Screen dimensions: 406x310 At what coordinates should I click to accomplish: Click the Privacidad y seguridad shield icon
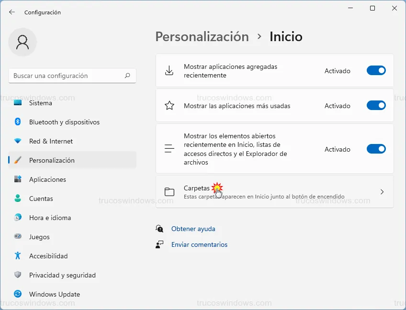click(18, 275)
